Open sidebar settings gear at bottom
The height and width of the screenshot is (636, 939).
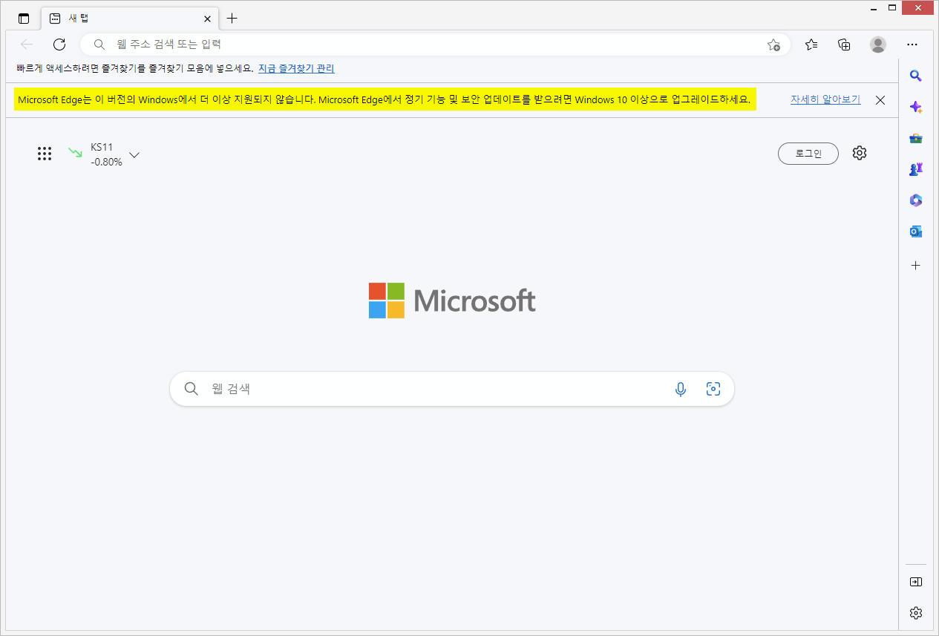(916, 613)
